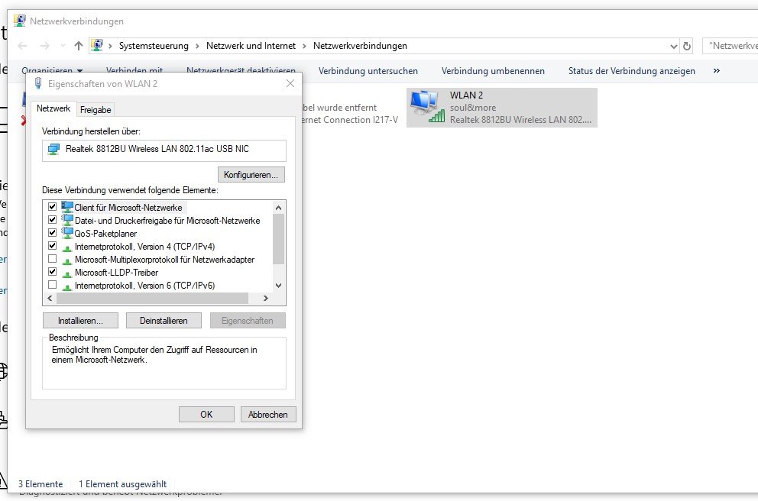This screenshot has height=501, width=758.
Task: Click Netzwerkverbindungen breadcrumb
Action: click(x=360, y=46)
